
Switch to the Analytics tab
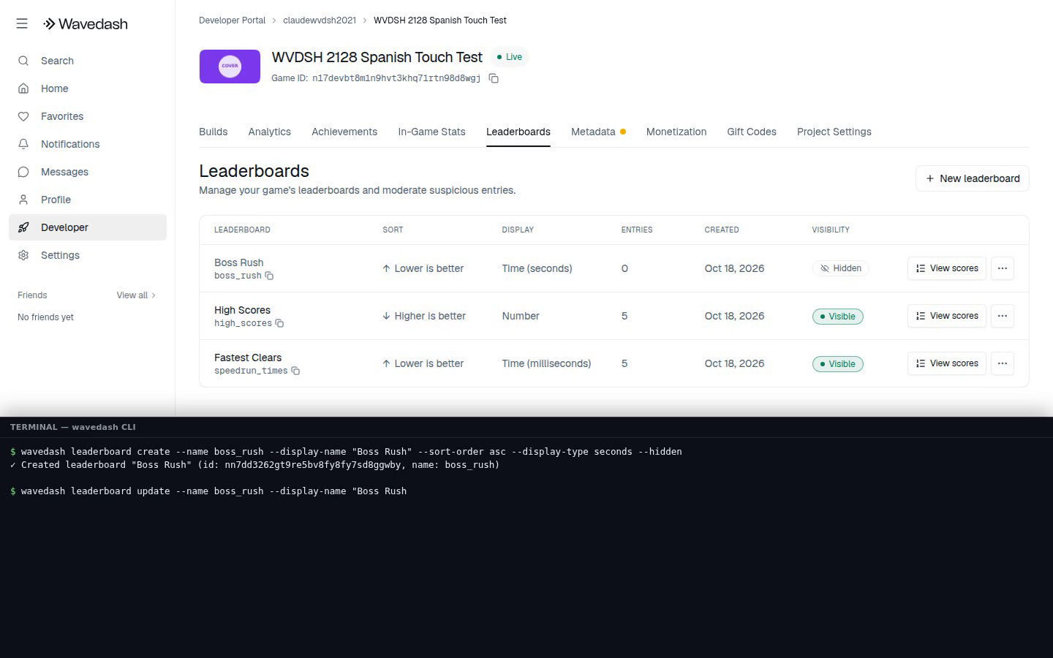[x=270, y=132]
